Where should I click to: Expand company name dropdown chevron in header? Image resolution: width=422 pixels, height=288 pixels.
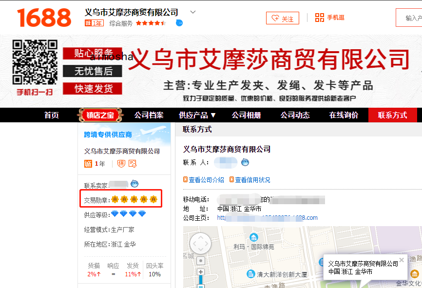coord(192,12)
